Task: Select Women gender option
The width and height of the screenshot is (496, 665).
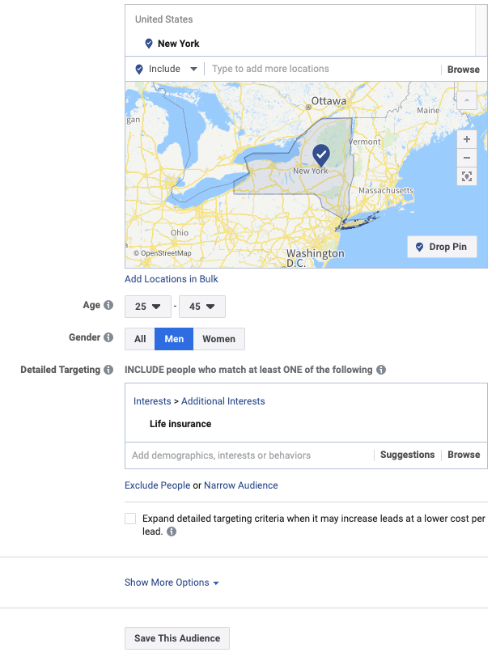Action: pyautogui.click(x=219, y=339)
